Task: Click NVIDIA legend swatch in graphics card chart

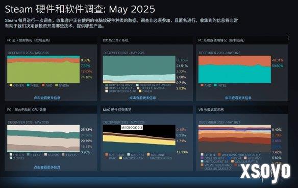Action: tap(57, 85)
